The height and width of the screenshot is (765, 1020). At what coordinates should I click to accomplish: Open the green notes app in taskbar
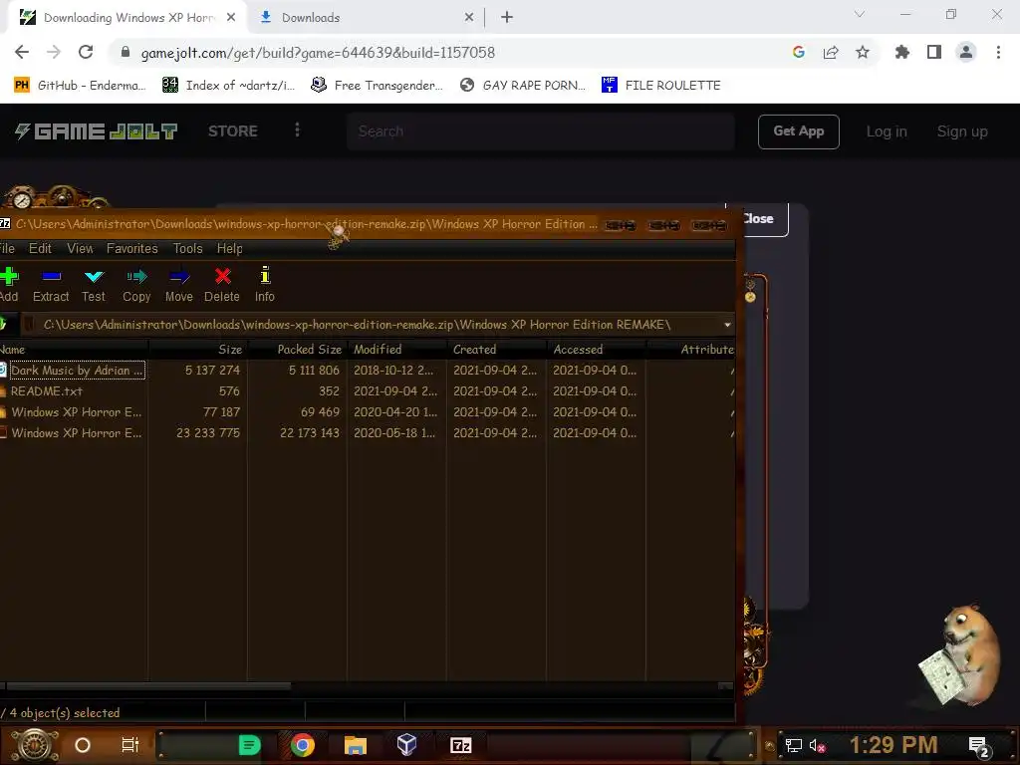(x=249, y=745)
